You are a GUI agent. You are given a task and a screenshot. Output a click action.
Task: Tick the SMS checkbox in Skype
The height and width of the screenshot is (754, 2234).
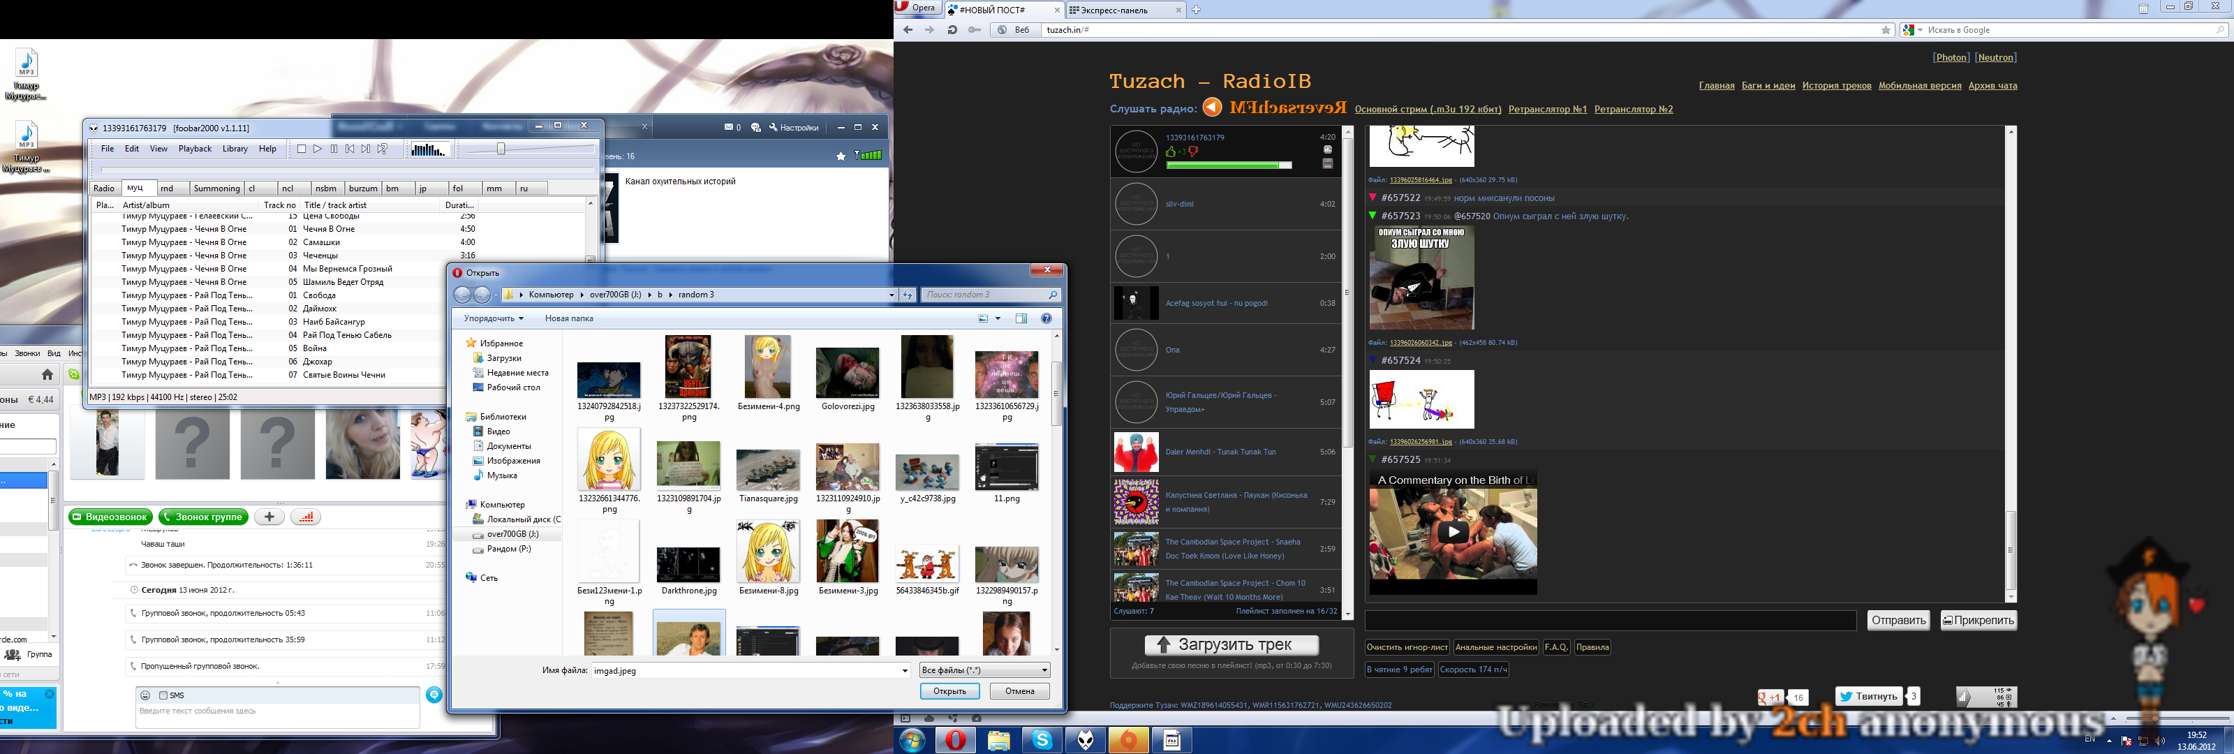pos(163,696)
